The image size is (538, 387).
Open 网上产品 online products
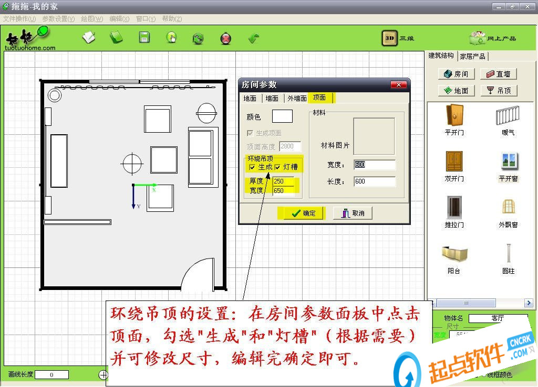click(492, 38)
